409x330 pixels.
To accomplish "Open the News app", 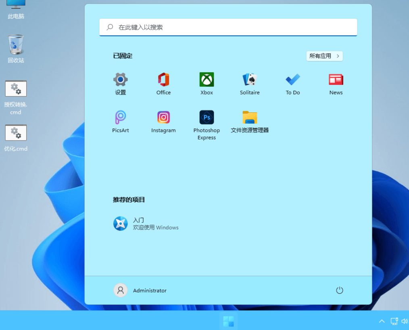I will click(336, 84).
